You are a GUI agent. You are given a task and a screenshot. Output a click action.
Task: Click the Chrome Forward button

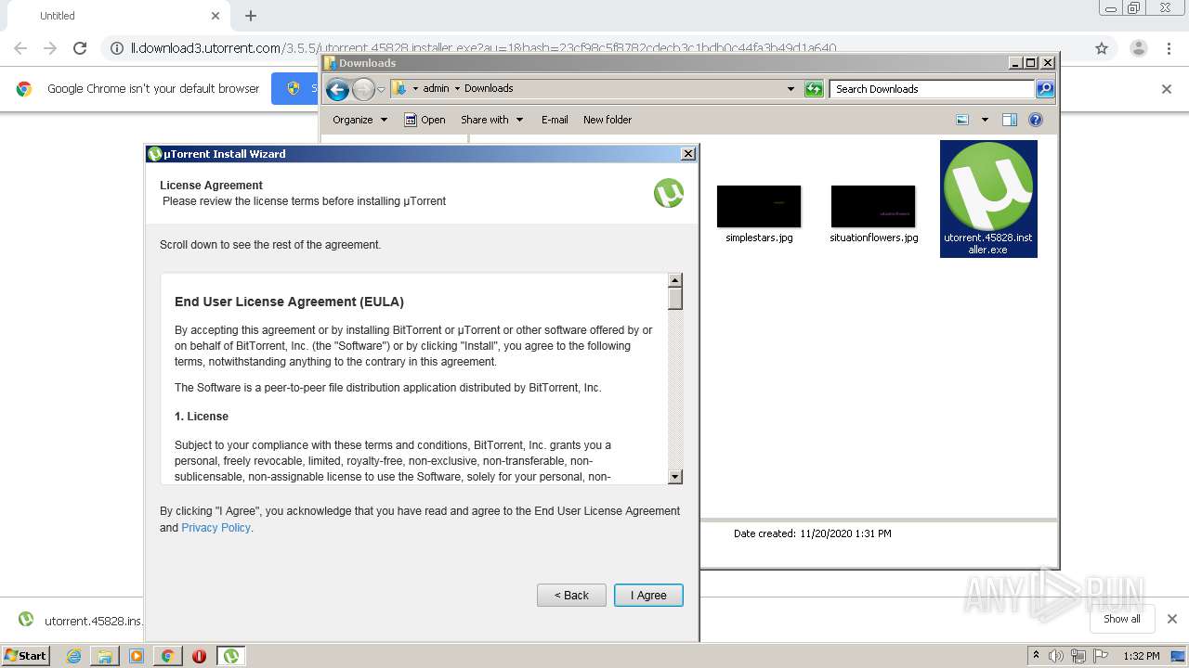[x=50, y=48]
